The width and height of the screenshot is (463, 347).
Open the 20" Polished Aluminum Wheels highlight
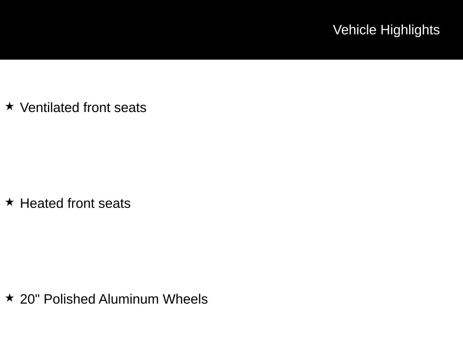[114, 300]
